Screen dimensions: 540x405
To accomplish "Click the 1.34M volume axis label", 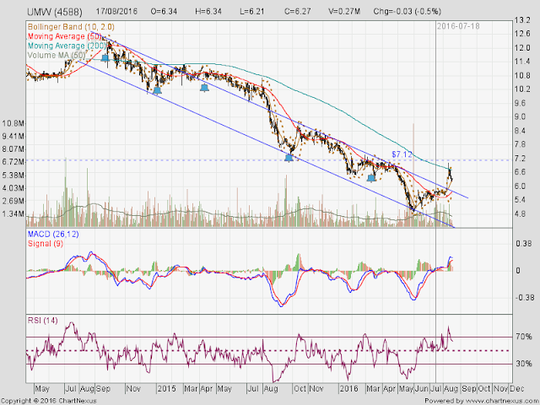I will click(13, 214).
